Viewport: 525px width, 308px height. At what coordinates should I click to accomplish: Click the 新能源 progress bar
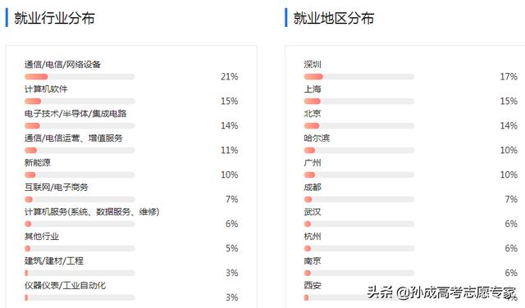click(x=80, y=175)
